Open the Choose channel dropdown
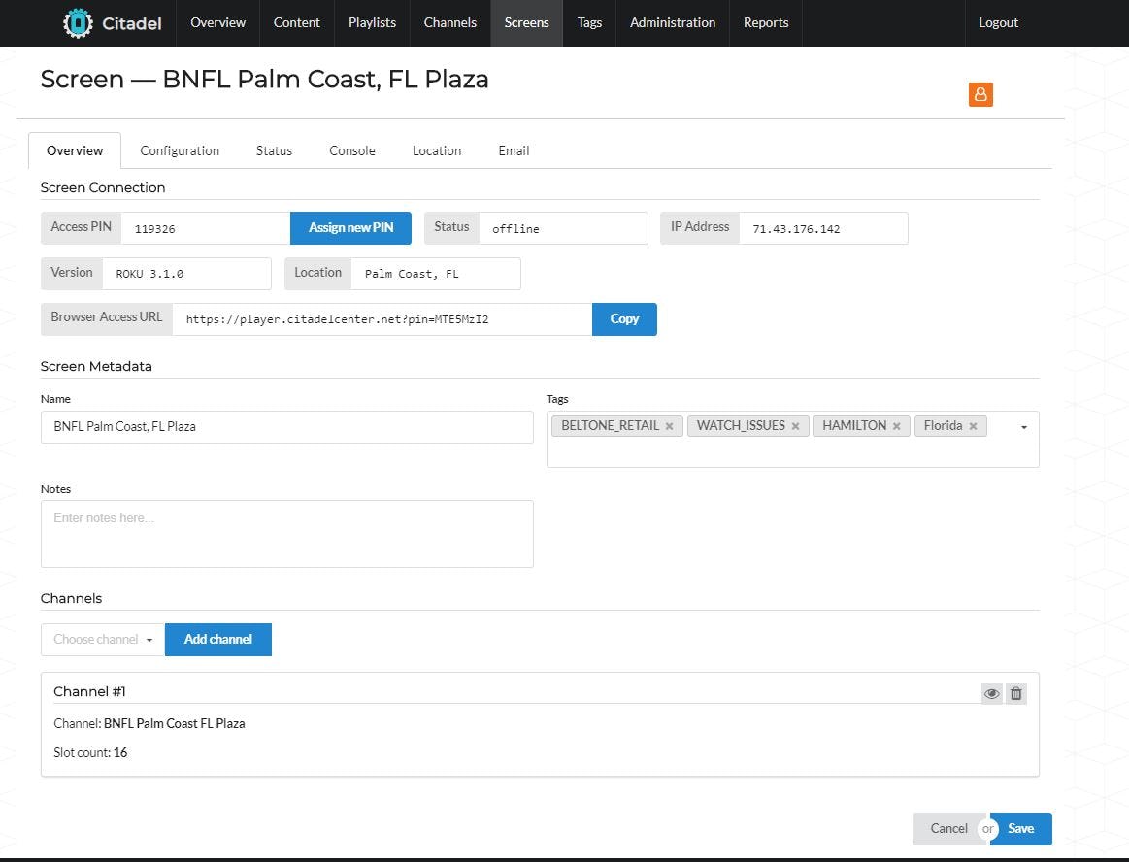This screenshot has width=1129, height=862. 102,639
